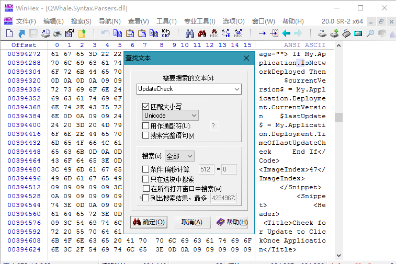Click the Print icon in toolbar
Screen dimensions: 396x264
pos(58,33)
